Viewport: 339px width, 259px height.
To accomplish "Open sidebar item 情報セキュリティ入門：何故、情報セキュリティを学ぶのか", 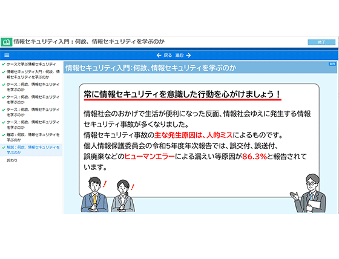I will coord(33,74).
